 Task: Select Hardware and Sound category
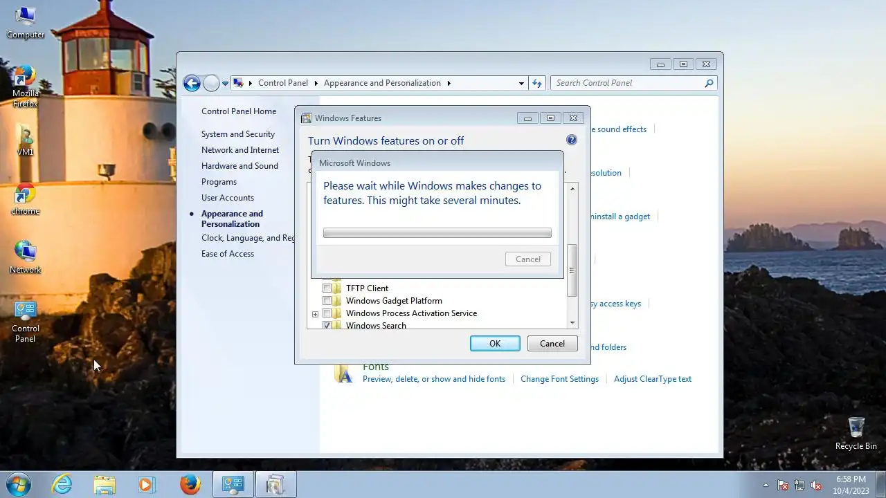[239, 166]
